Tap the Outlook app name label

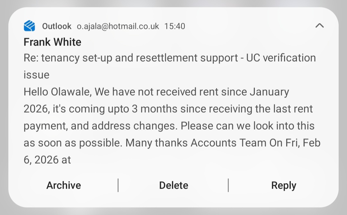[57, 26]
